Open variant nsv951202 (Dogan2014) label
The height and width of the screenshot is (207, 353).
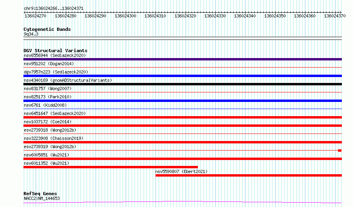tap(49, 64)
